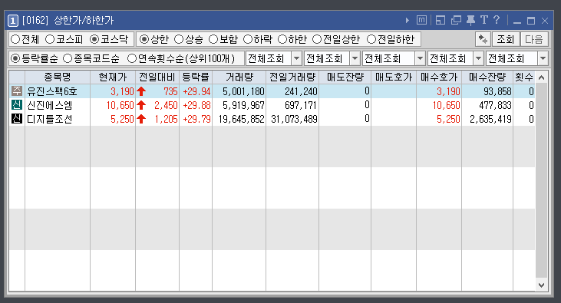Viewport: 561px width, 303px height.
Task: Click the 매도호가 column header
Action: point(394,77)
